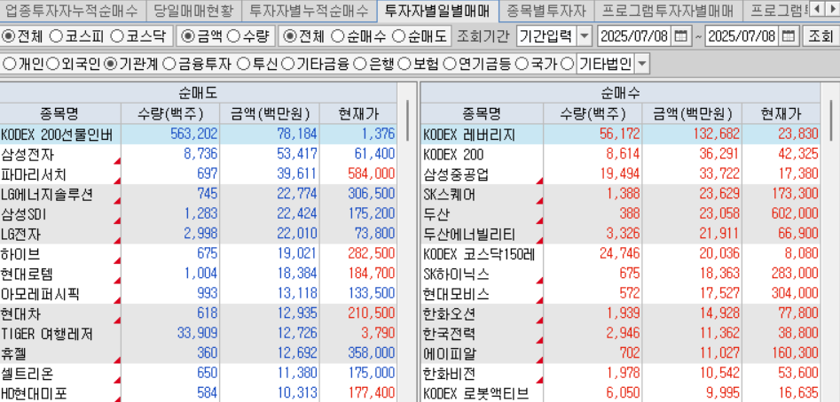Select 수량 radio option
This screenshot has height=402, width=840.
[233, 36]
